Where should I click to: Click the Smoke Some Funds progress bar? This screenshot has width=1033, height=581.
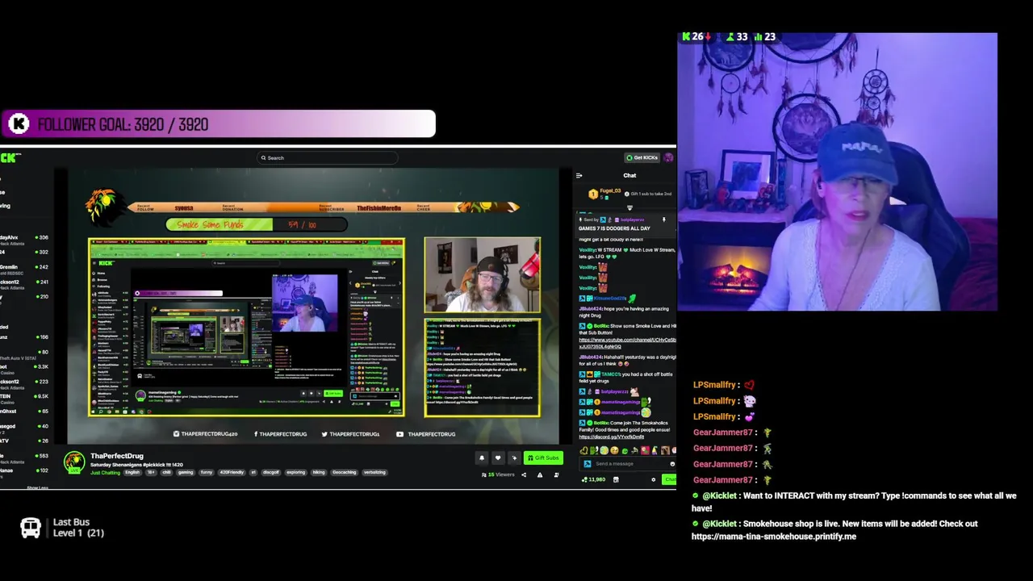pos(257,224)
